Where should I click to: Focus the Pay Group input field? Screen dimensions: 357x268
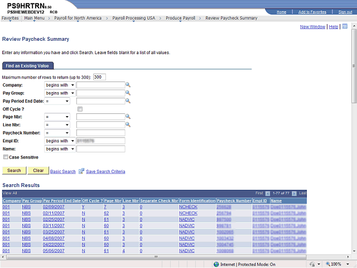[x=100, y=93]
